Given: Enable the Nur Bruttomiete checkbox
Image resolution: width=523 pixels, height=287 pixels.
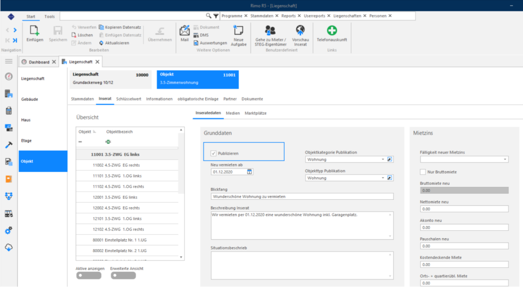Looking at the screenshot, I should point(423,172).
